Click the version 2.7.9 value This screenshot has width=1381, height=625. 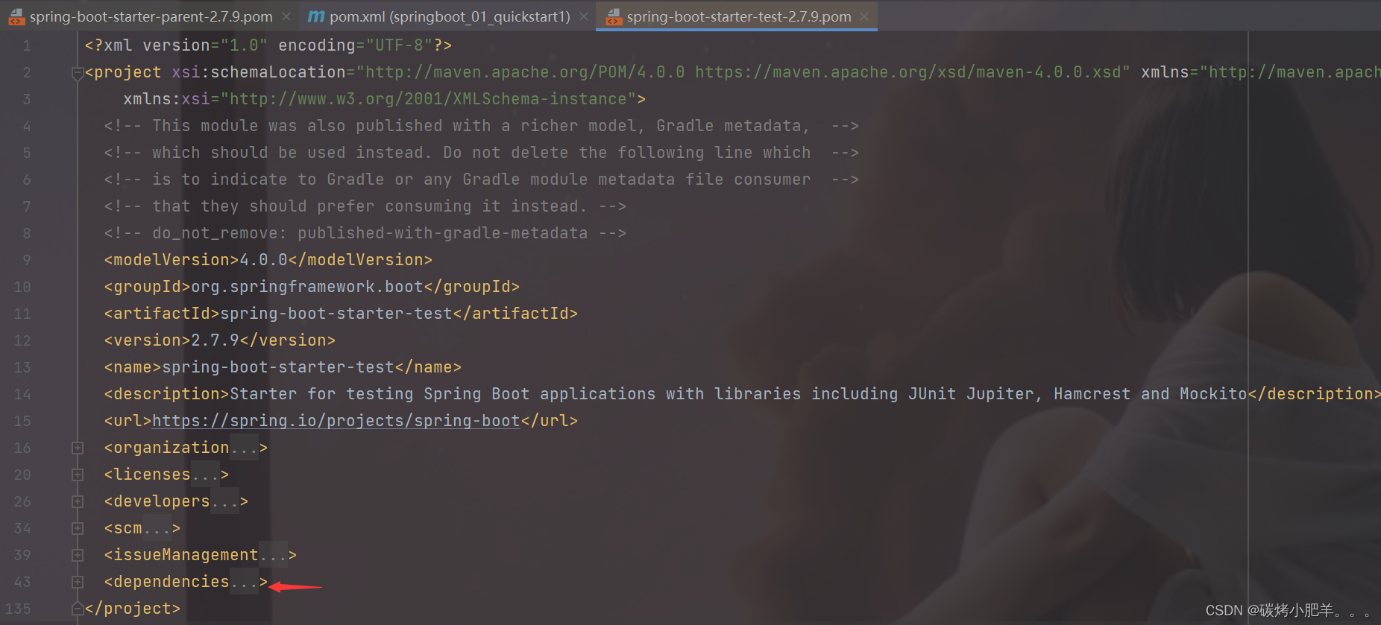pos(215,340)
